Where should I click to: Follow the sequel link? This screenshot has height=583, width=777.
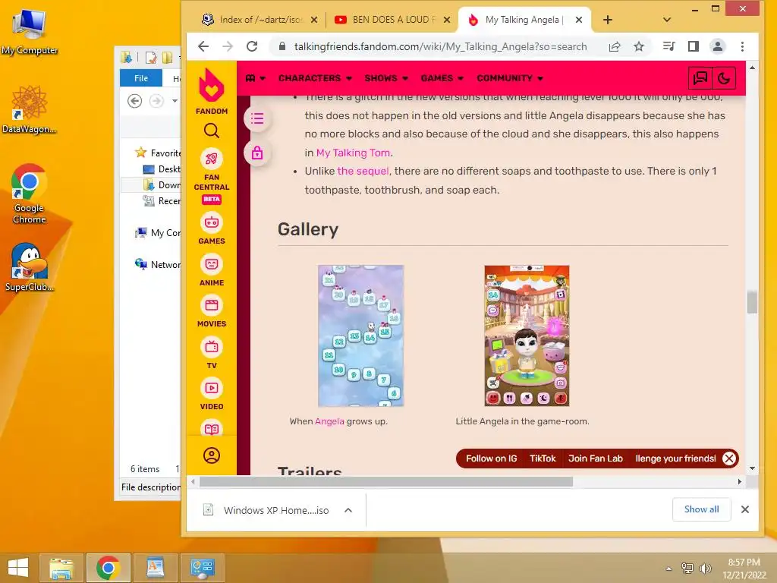click(363, 171)
